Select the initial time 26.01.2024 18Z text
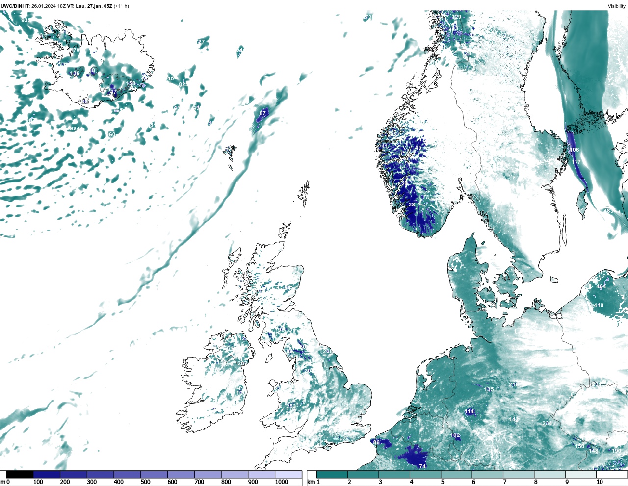 pyautogui.click(x=49, y=6)
